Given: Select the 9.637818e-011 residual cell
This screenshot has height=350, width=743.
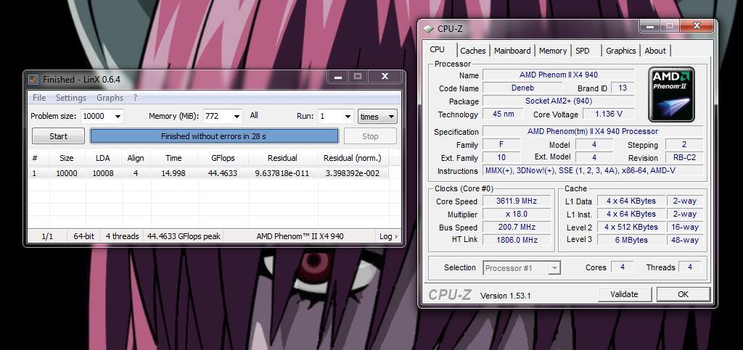Looking at the screenshot, I should click(282, 173).
